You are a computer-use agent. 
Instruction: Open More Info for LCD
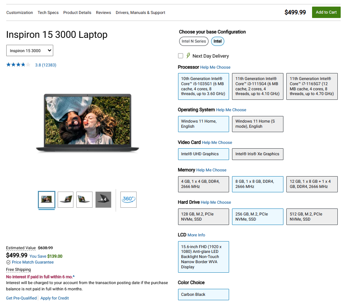click(196, 235)
